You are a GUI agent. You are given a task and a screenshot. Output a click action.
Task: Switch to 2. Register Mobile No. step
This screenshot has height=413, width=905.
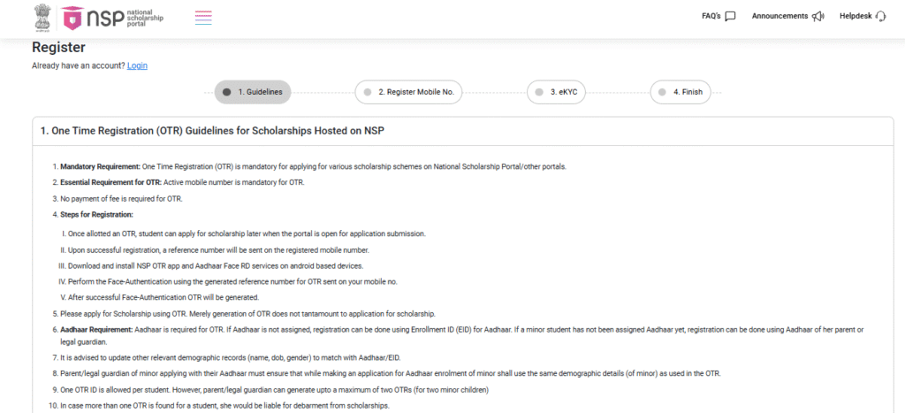coord(415,92)
